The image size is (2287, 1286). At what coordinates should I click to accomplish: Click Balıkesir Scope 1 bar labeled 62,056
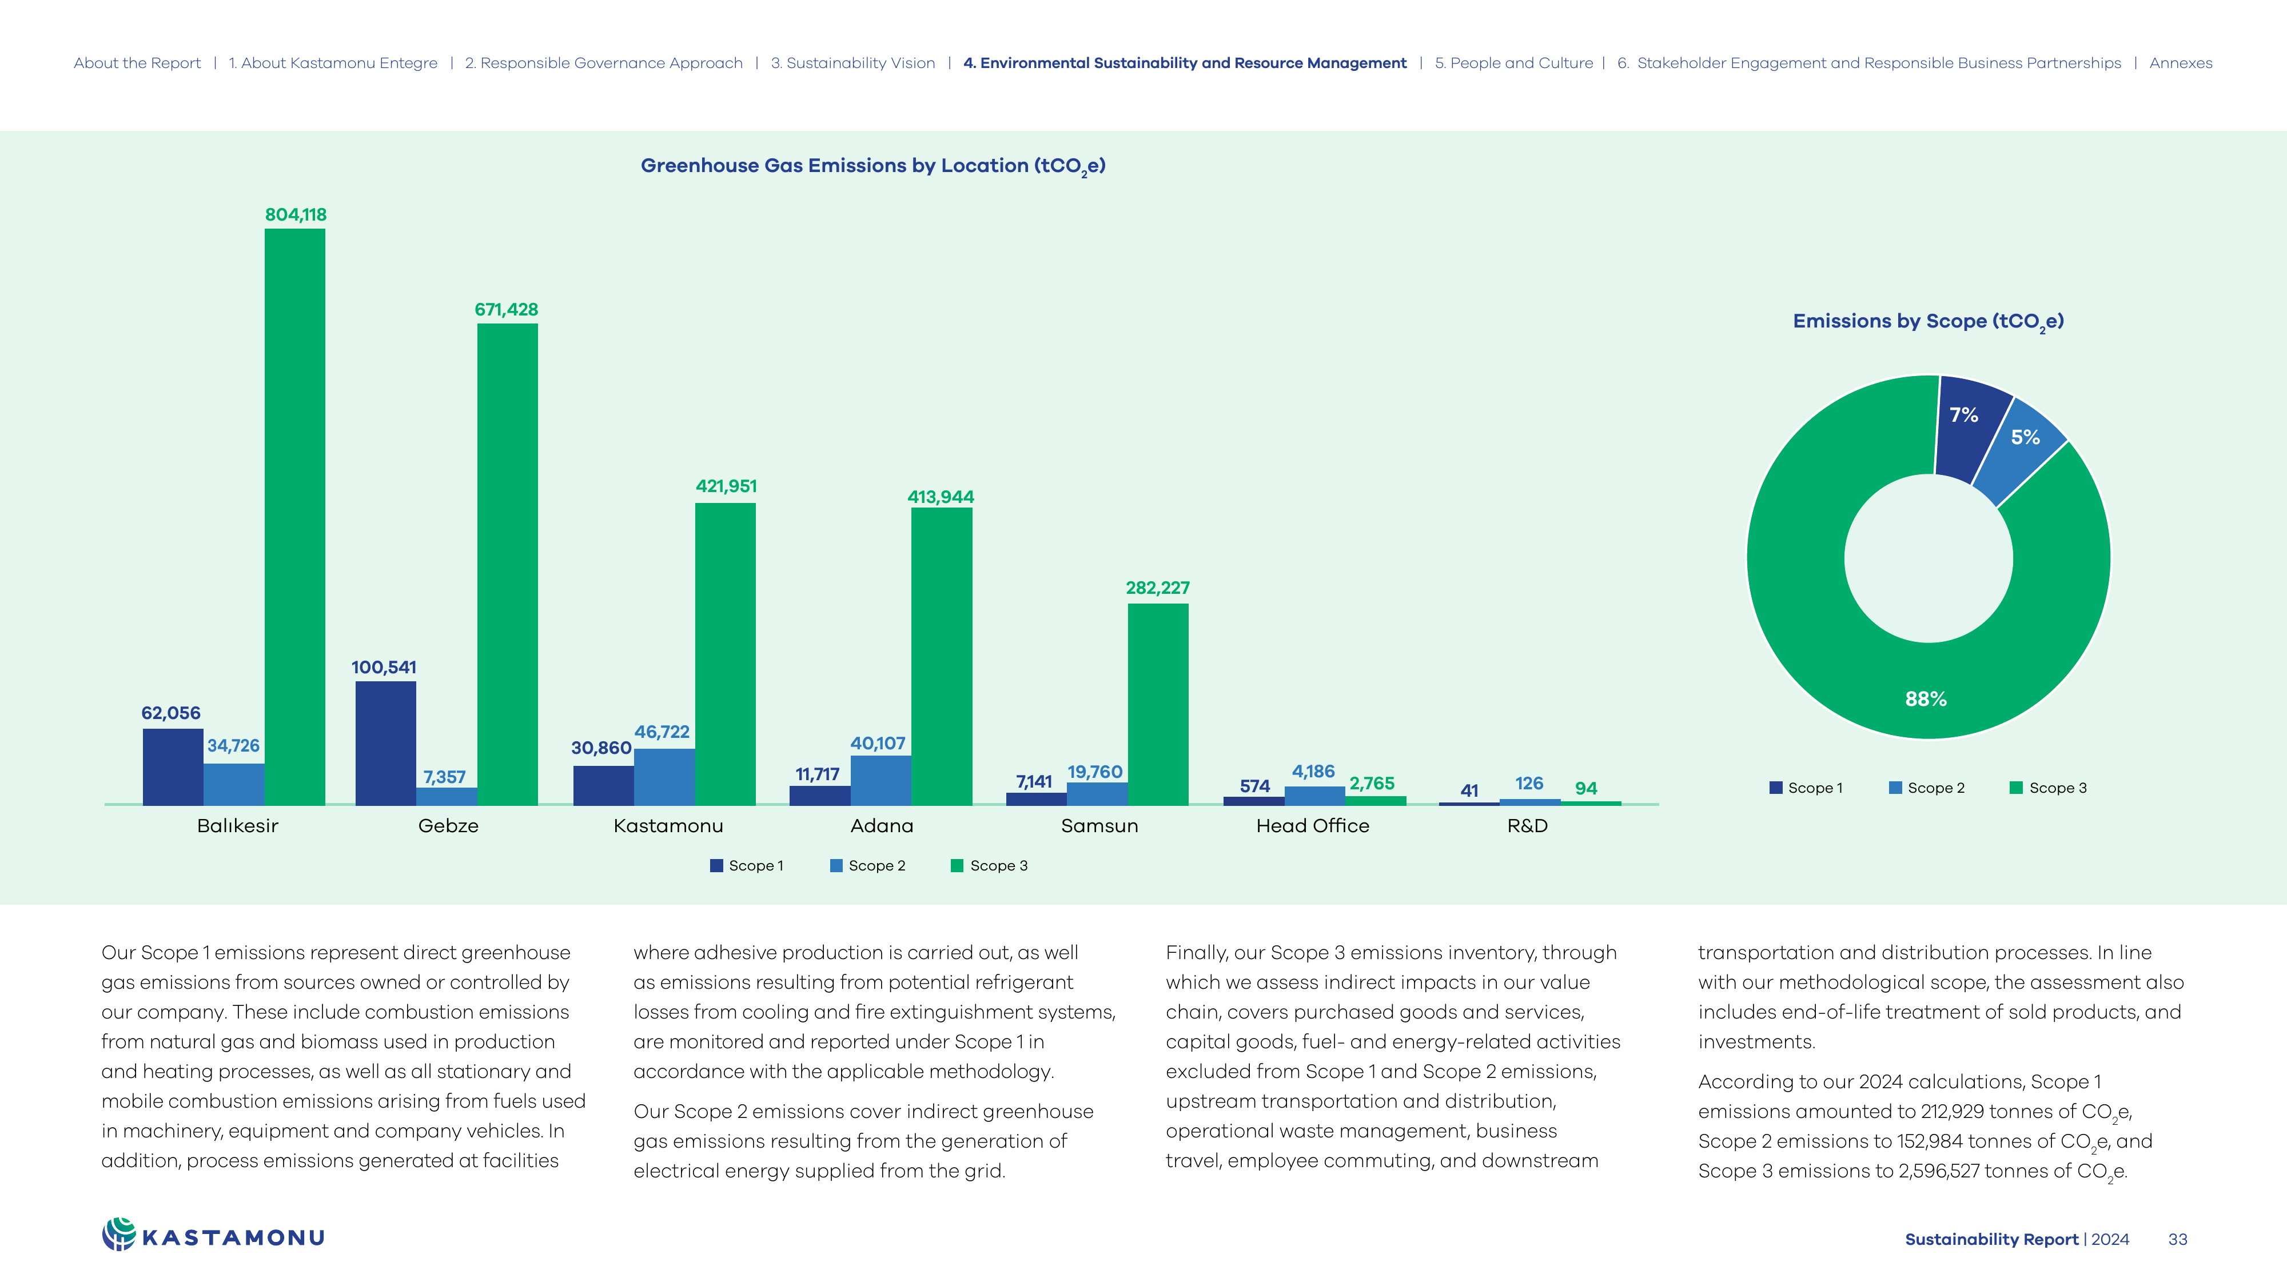pyautogui.click(x=173, y=767)
